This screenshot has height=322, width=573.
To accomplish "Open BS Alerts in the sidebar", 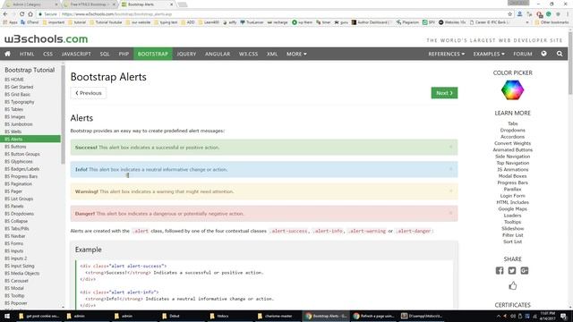I will pyautogui.click(x=30, y=139).
